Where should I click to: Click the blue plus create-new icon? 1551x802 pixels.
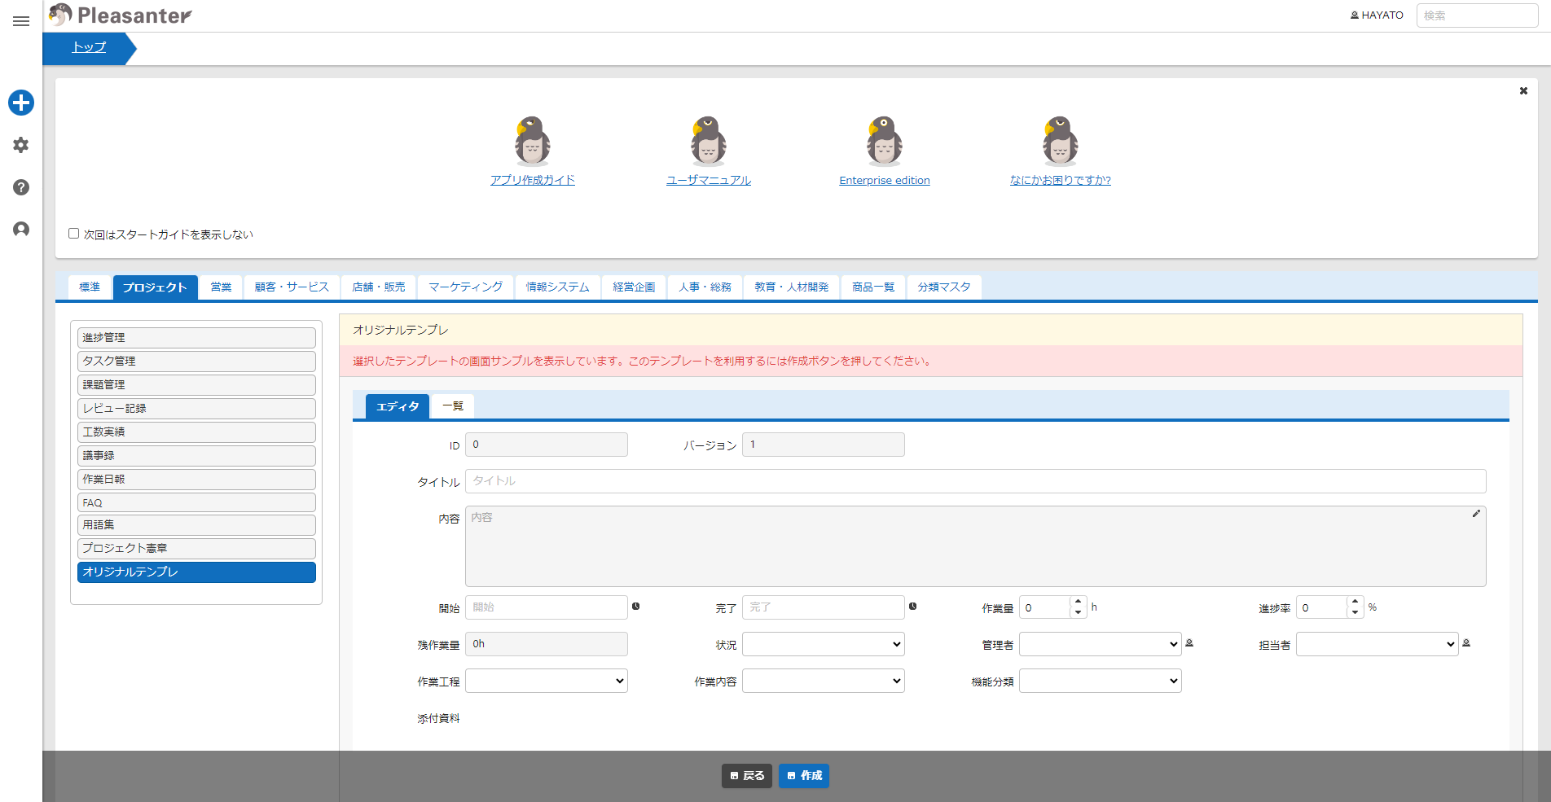pyautogui.click(x=21, y=103)
